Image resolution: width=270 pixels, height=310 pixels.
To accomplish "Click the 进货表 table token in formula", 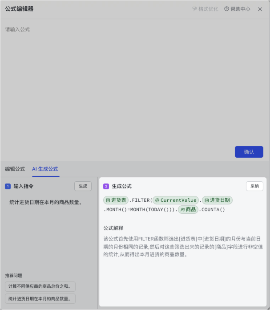I will point(116,200).
